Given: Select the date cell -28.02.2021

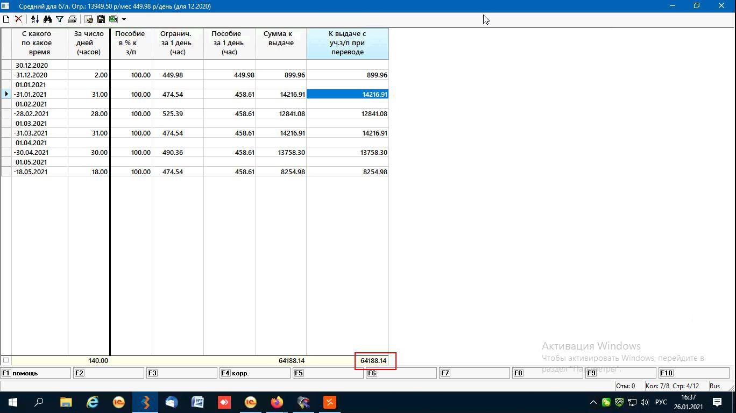Looking at the screenshot, I should [x=40, y=113].
